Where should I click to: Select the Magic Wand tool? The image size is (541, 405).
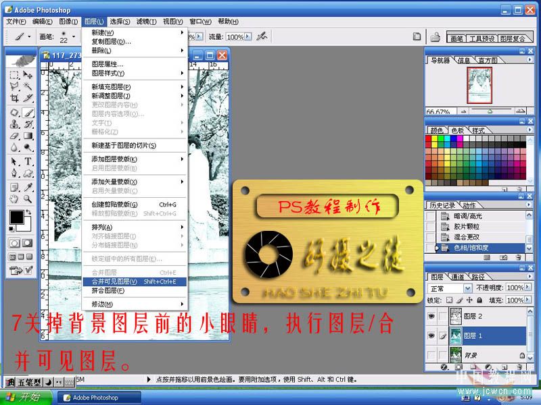(x=28, y=86)
